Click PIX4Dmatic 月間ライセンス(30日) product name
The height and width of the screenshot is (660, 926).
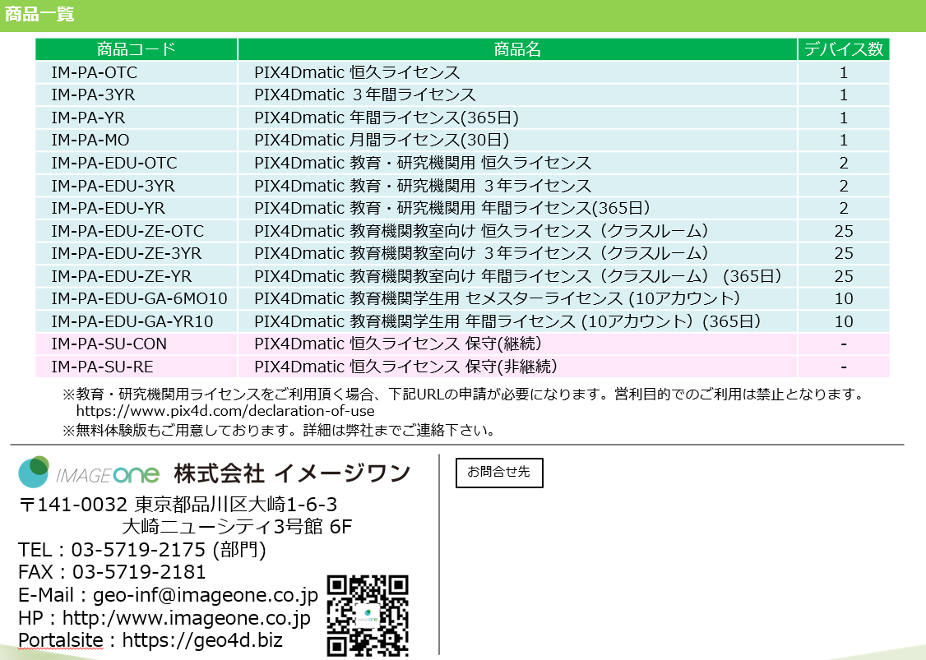tap(382, 141)
